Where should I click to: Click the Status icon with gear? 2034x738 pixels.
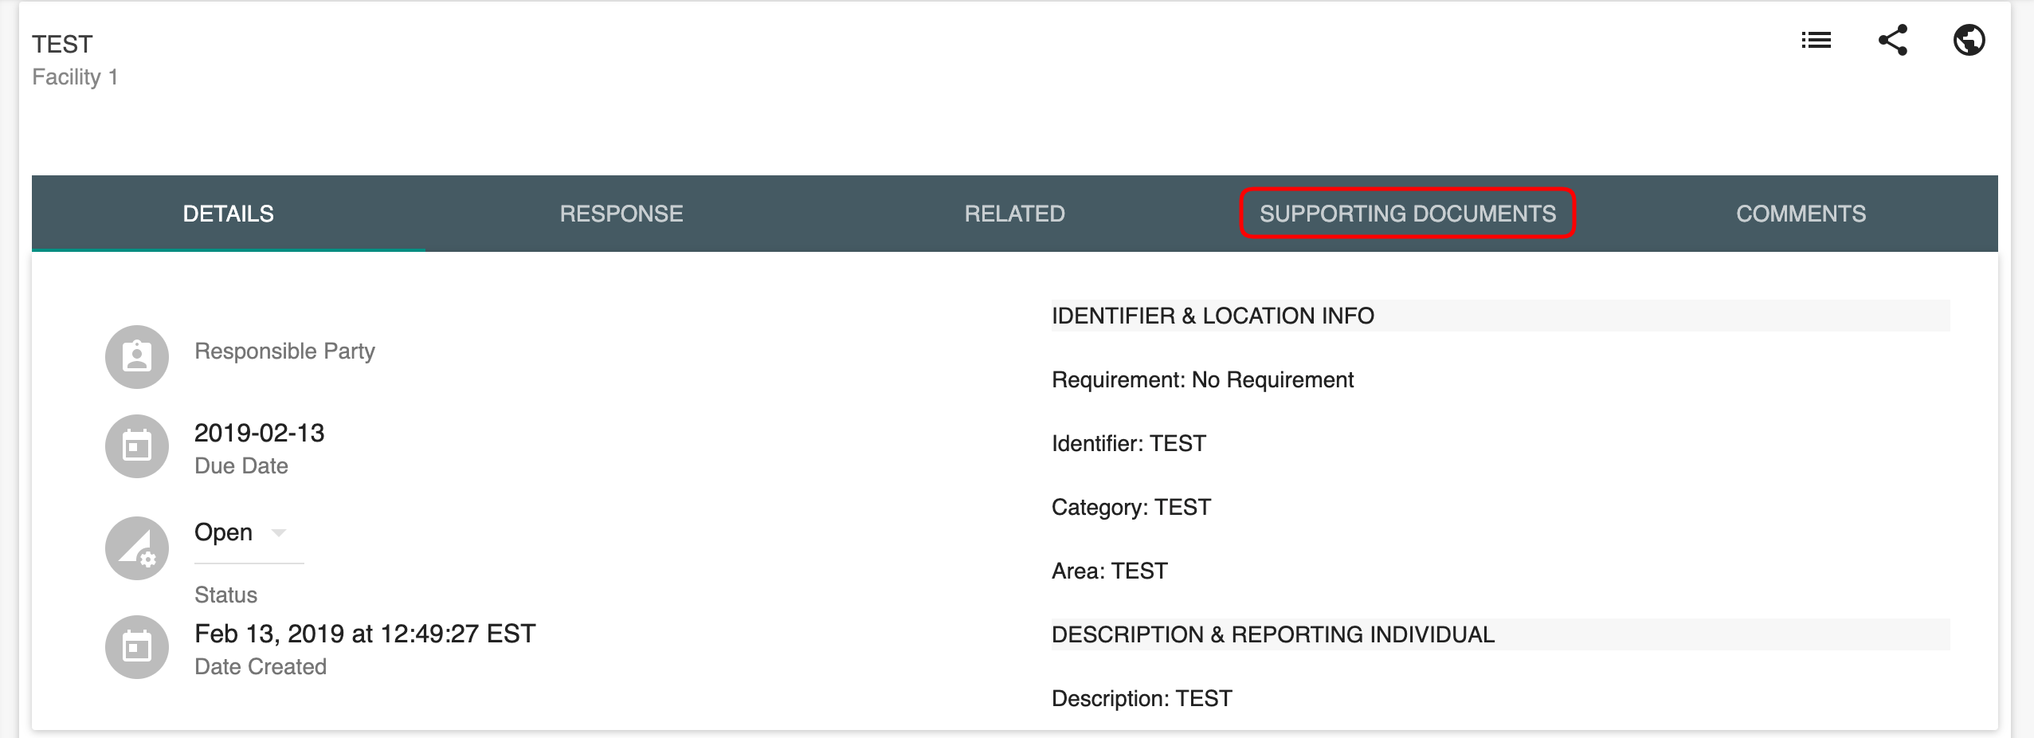click(x=137, y=548)
